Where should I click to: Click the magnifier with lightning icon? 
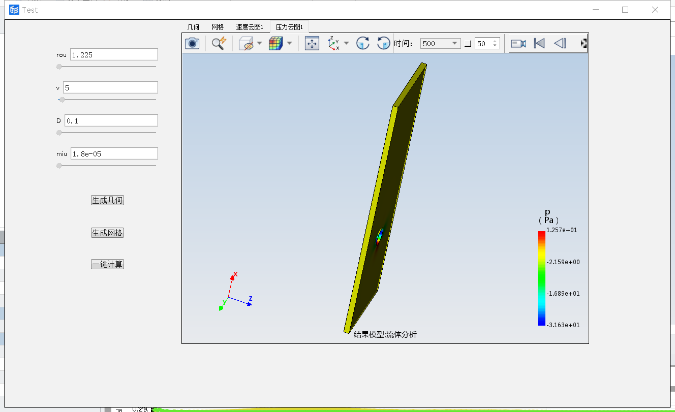point(219,44)
